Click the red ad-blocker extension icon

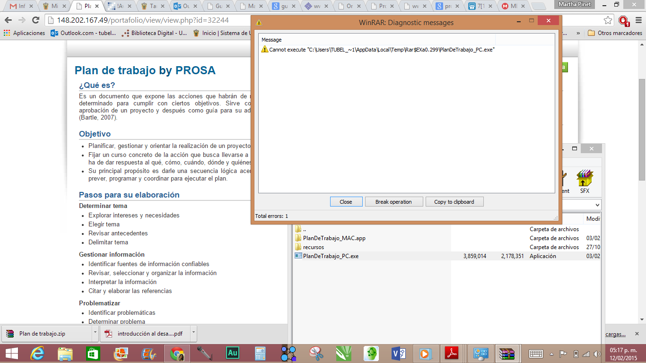pos(623,20)
